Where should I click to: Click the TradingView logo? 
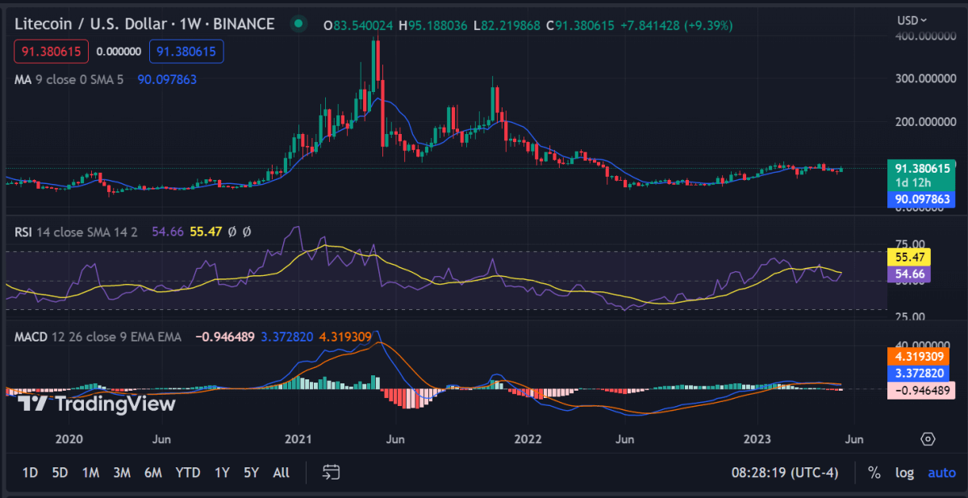(97, 404)
